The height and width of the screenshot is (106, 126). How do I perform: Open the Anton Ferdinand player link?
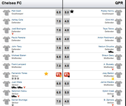point(106,38)
